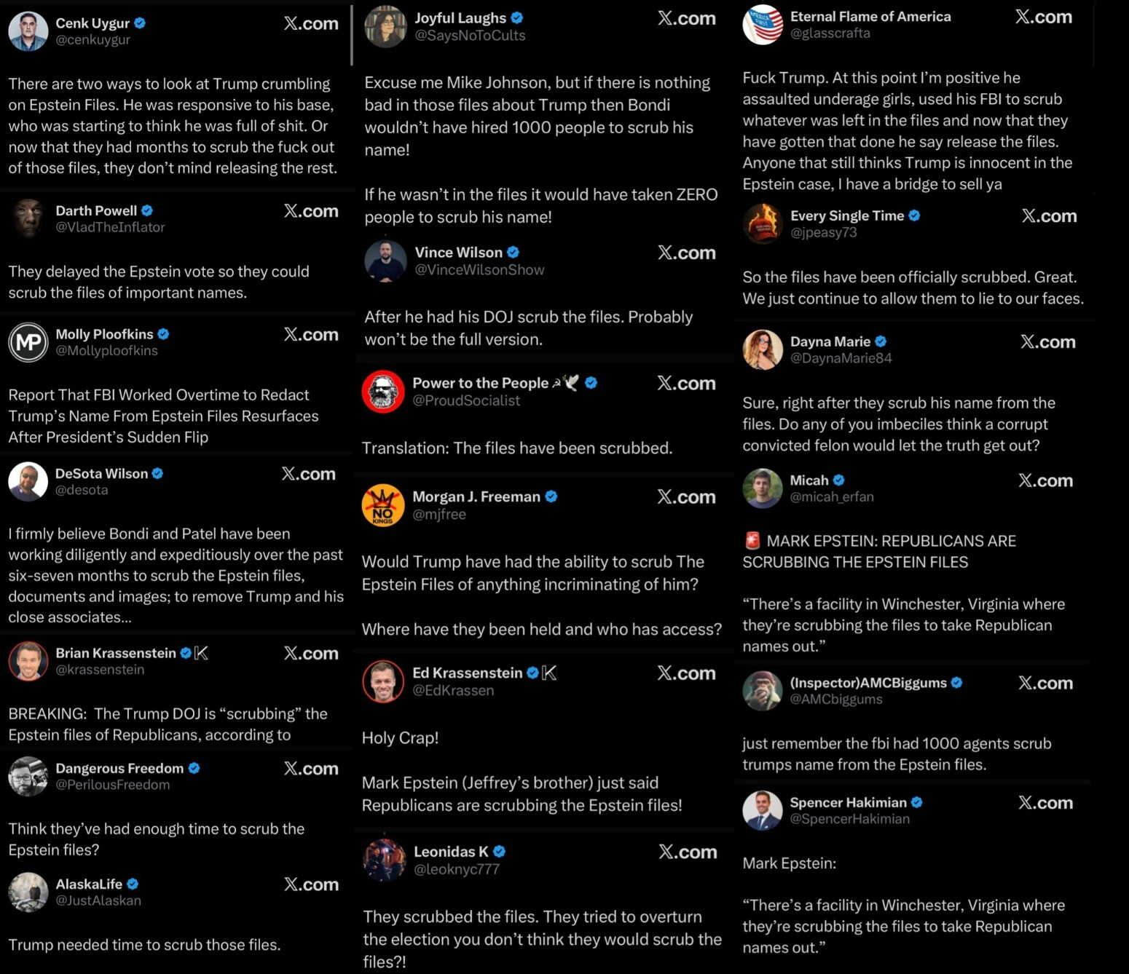Click the X.com logo on Spencer Hakimian's post

1045,803
